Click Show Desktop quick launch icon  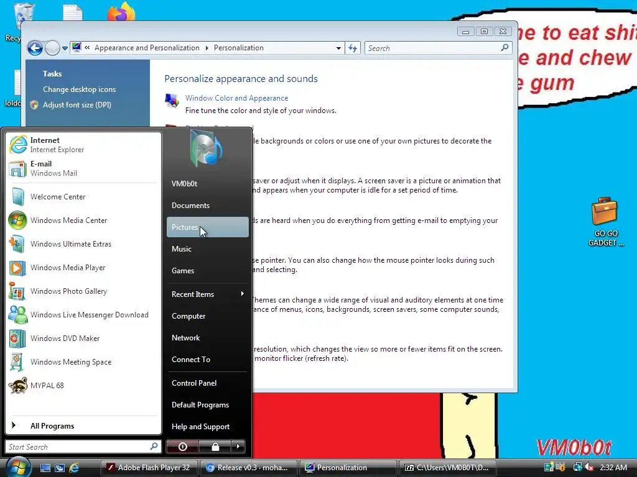click(45, 468)
